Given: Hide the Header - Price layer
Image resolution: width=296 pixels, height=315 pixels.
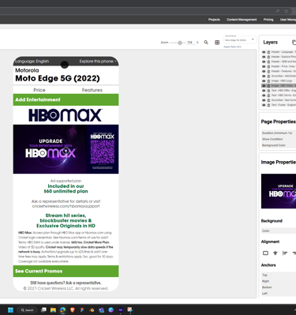Looking at the screenshot, I should pos(264,66).
